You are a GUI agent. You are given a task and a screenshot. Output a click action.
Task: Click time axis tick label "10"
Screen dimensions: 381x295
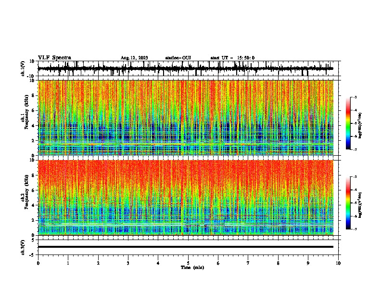(338, 263)
